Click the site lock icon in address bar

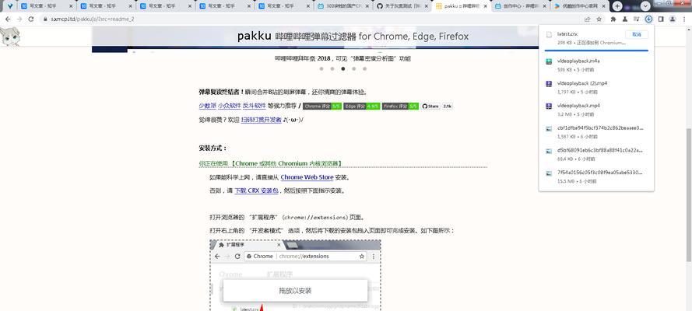pos(44,19)
